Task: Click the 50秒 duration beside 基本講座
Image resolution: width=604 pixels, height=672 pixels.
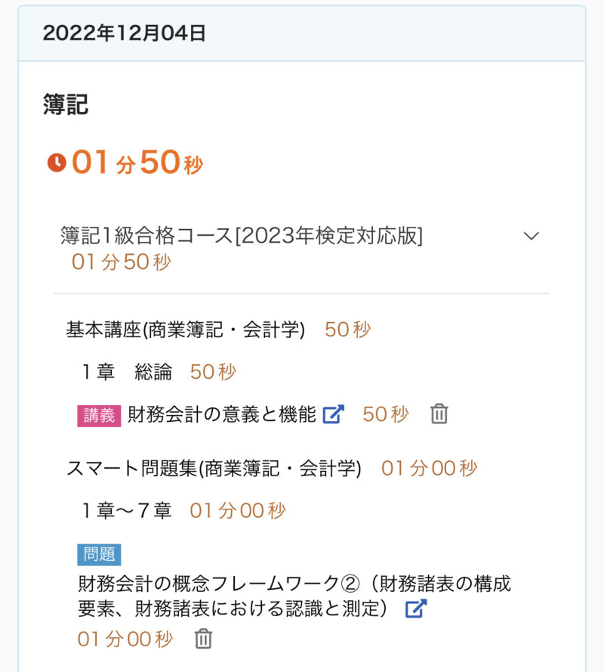Action: [348, 330]
